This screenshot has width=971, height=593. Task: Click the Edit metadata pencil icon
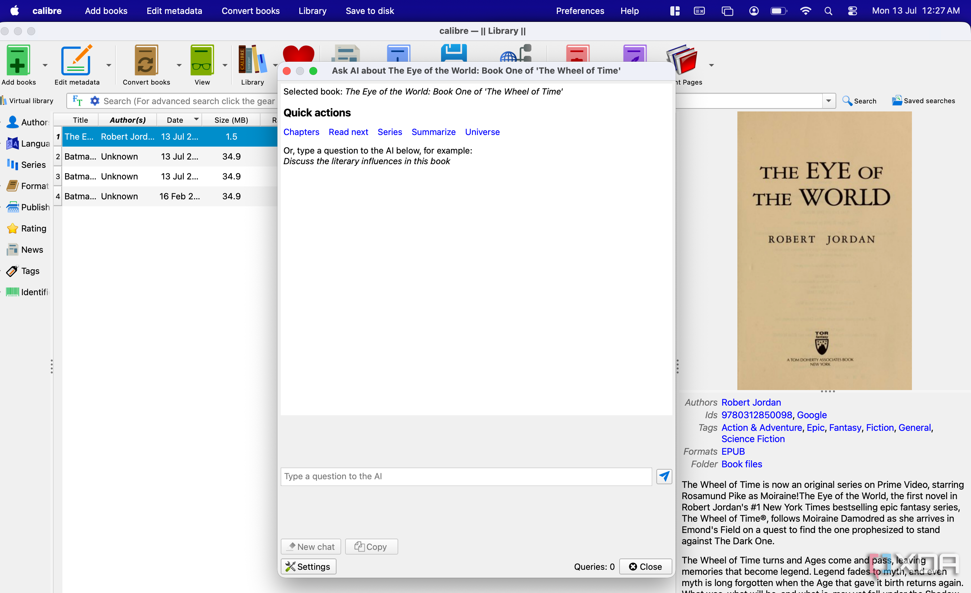click(x=76, y=60)
